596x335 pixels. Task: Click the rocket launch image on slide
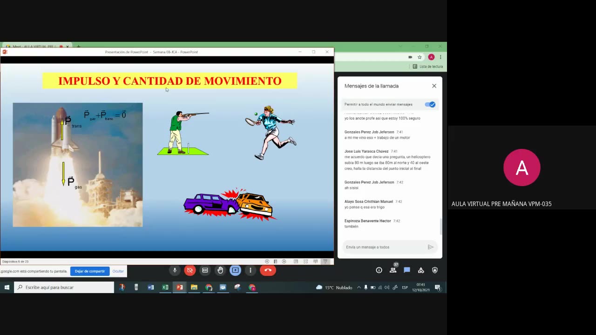pos(78,165)
